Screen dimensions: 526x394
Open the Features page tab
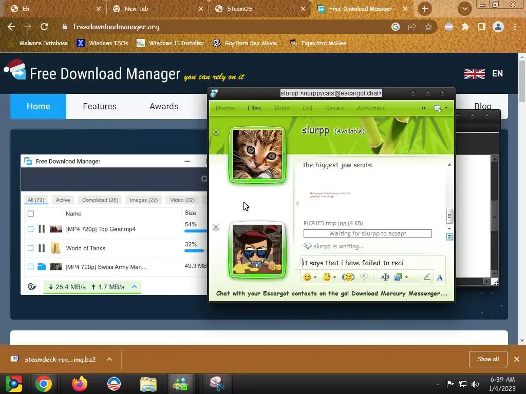100,106
